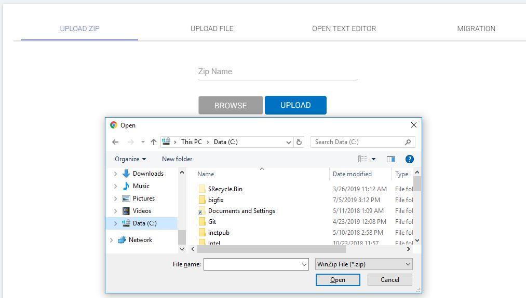This screenshot has height=298, width=526.
Task: Click the PC icon in address bar
Action: pyautogui.click(x=166, y=141)
